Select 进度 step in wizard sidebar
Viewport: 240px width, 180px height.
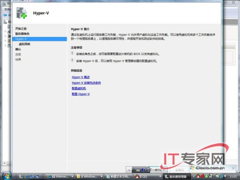[18, 54]
